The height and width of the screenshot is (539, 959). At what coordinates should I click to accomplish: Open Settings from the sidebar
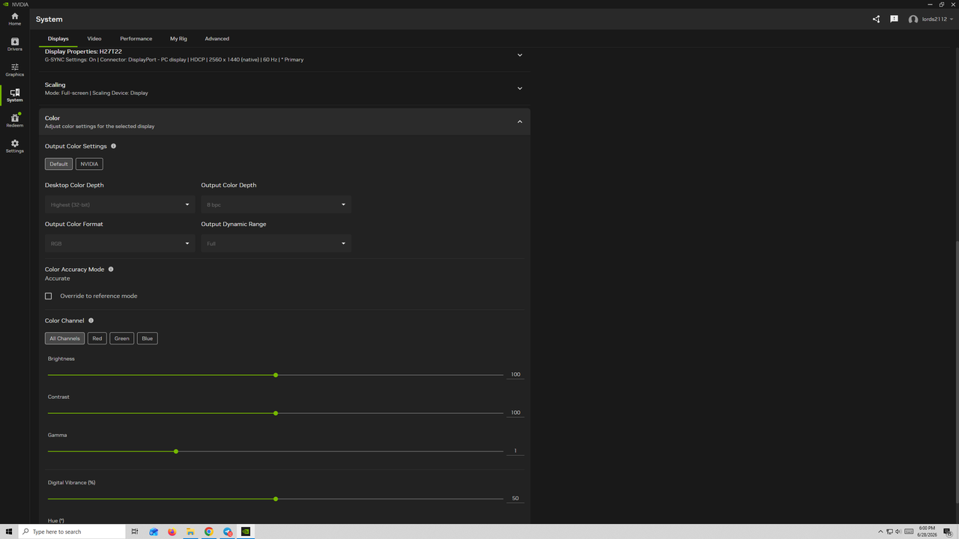[14, 146]
